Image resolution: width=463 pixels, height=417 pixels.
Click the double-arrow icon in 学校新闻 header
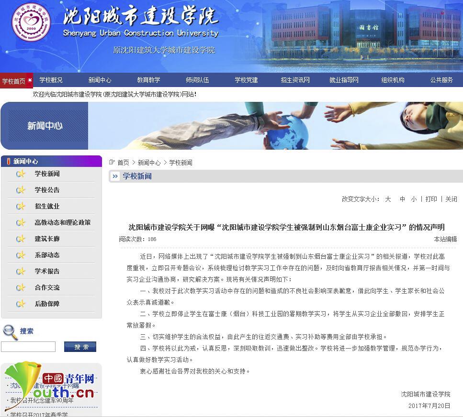pyautogui.click(x=115, y=176)
